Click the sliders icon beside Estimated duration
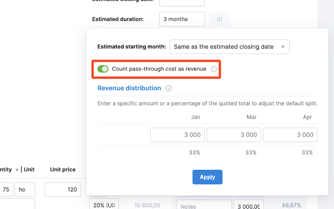This screenshot has width=334, height=209. pos(219,19)
